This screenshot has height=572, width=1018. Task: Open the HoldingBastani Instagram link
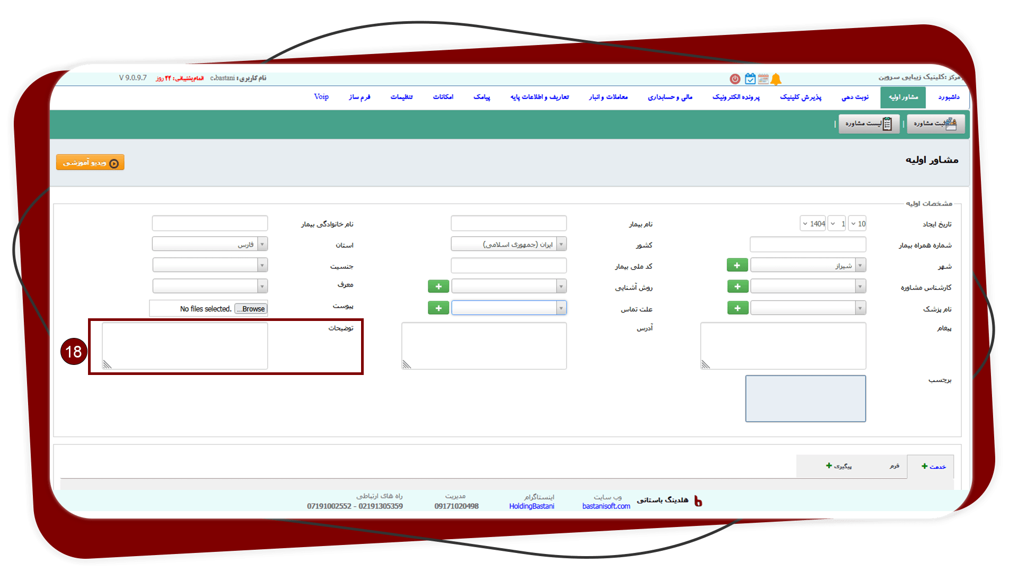pyautogui.click(x=531, y=506)
